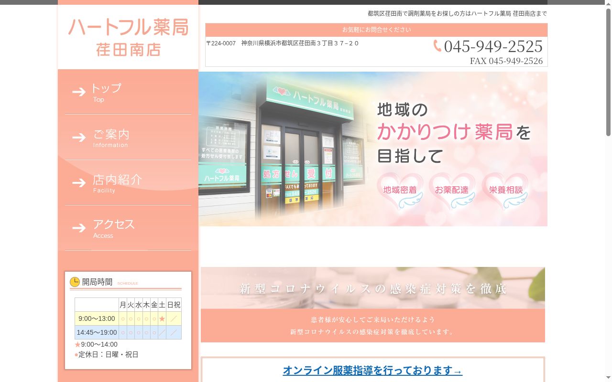612x382 pixels.
Task: Click the 金 column header in schedule
Action: pos(154,305)
